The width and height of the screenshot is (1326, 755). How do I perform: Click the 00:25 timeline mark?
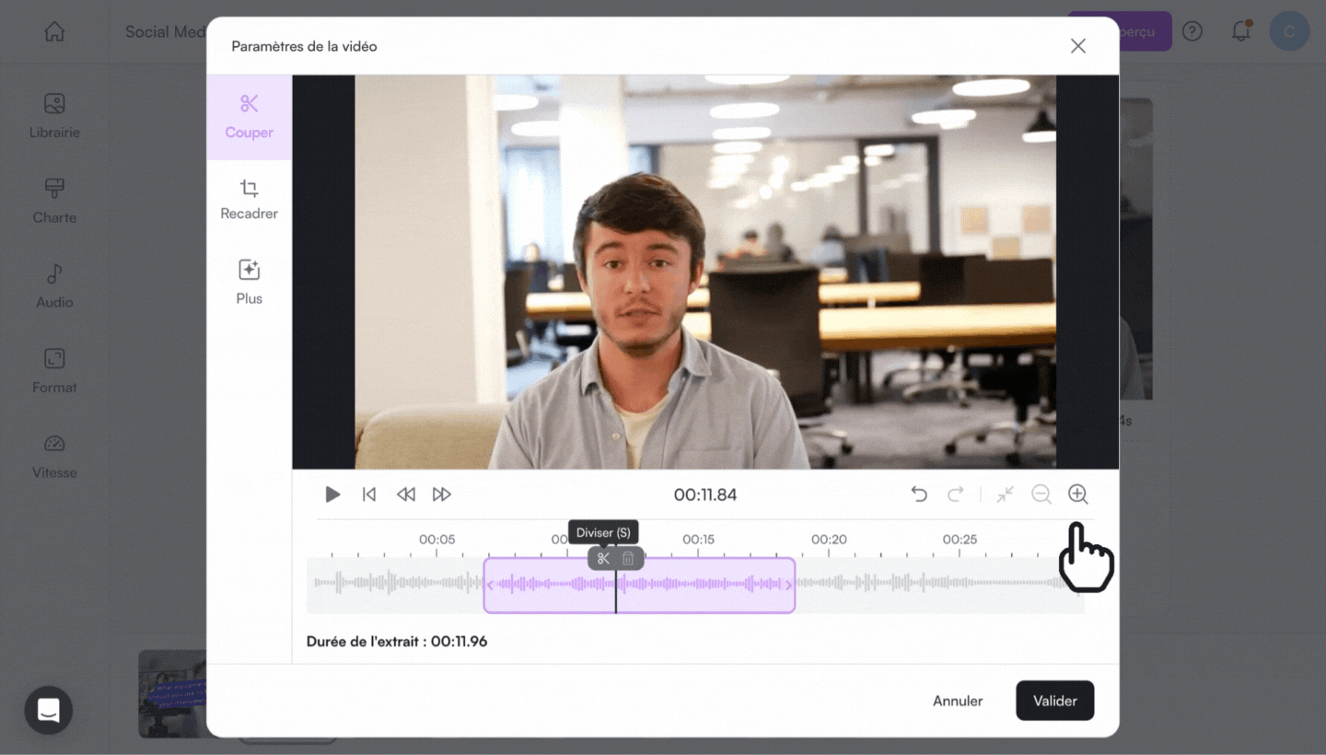[x=960, y=540]
